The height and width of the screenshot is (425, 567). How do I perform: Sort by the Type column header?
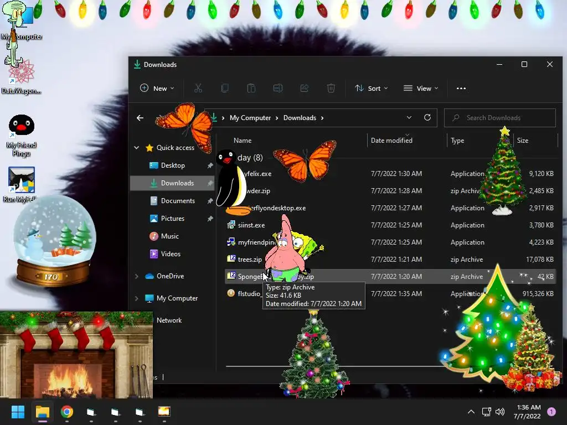coord(457,140)
